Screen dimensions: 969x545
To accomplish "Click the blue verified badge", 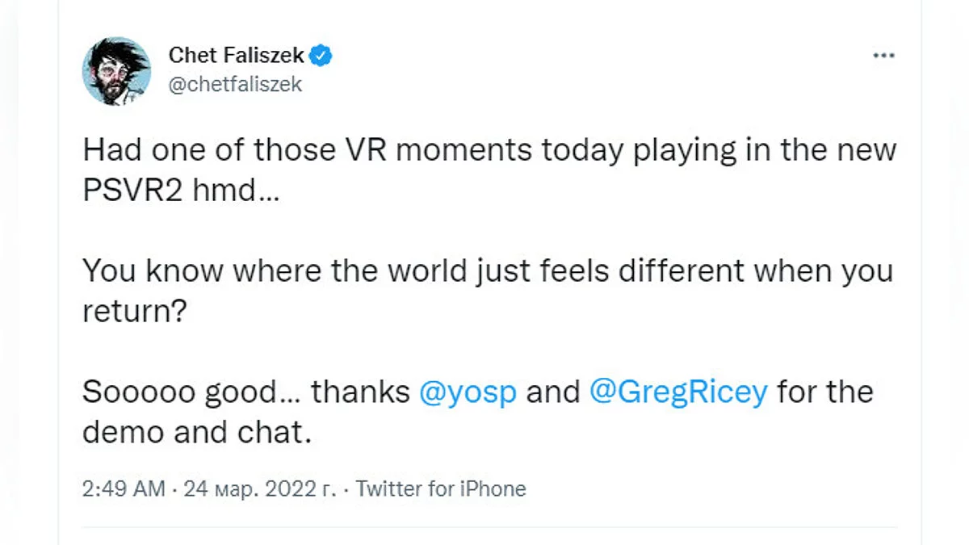I will tap(322, 56).
